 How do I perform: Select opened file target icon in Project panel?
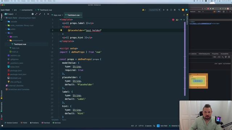pyautogui.click(x=33, y=14)
